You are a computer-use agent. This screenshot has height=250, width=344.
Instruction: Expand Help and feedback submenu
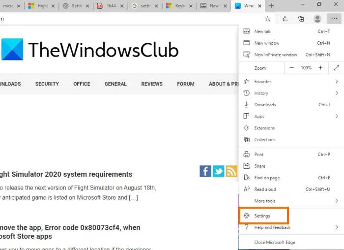291,227
